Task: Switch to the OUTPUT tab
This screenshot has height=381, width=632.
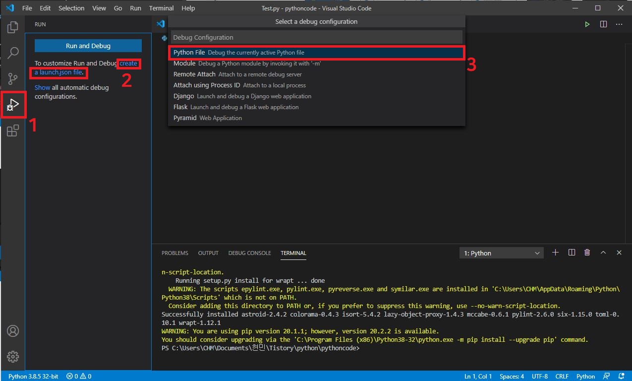Action: click(x=208, y=253)
